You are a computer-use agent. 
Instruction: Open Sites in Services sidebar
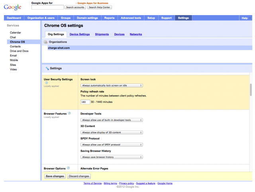(x=13, y=65)
